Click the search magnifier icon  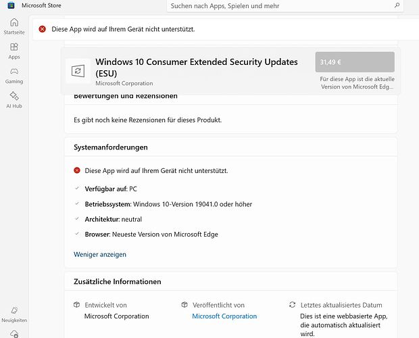pyautogui.click(x=396, y=5)
